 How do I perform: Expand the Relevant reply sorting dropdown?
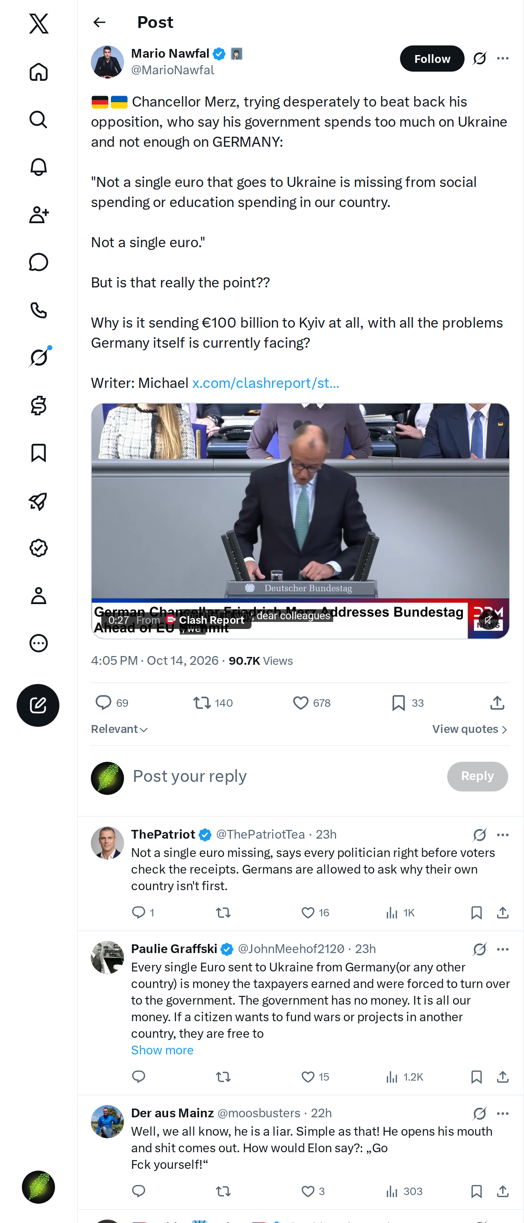[x=120, y=729]
